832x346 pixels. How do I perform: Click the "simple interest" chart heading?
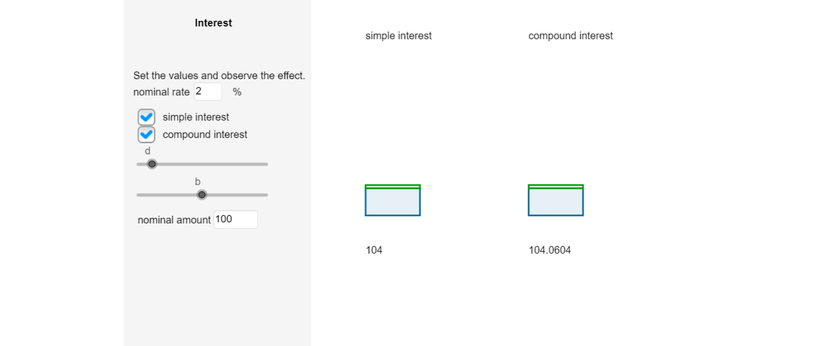398,36
